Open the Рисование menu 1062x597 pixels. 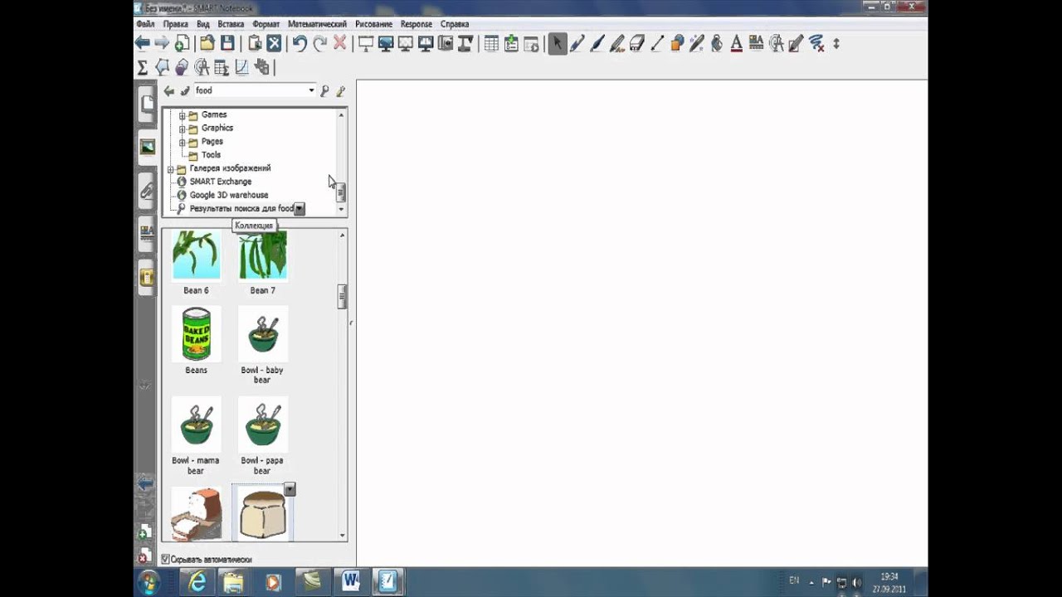[374, 24]
